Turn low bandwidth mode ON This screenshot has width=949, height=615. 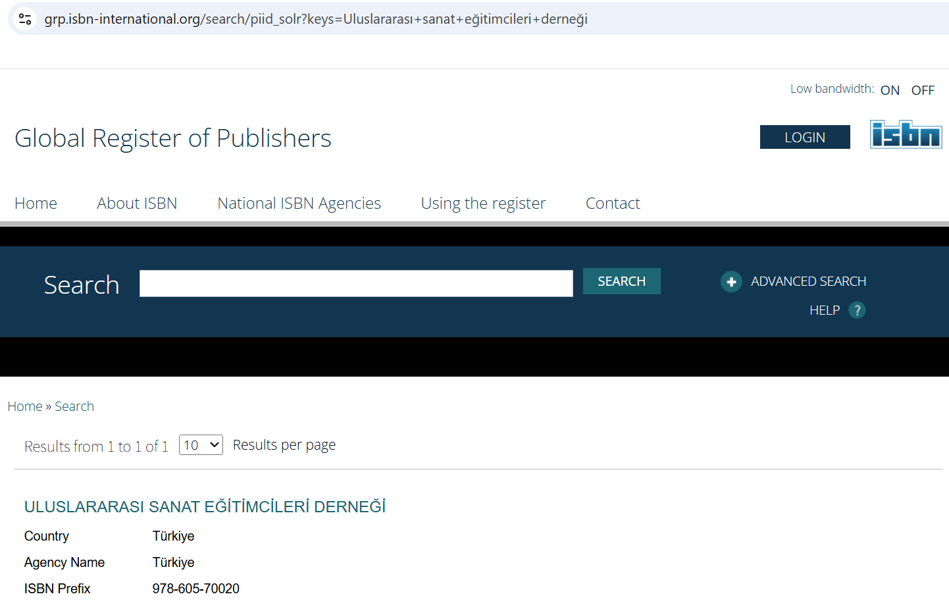click(x=890, y=90)
